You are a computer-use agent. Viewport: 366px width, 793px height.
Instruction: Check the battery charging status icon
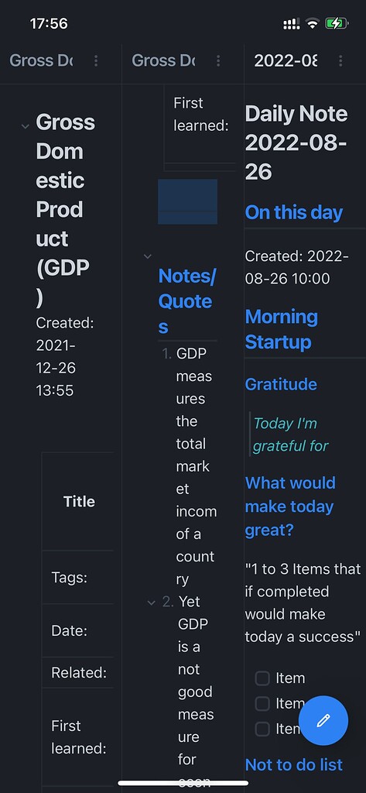tap(337, 23)
